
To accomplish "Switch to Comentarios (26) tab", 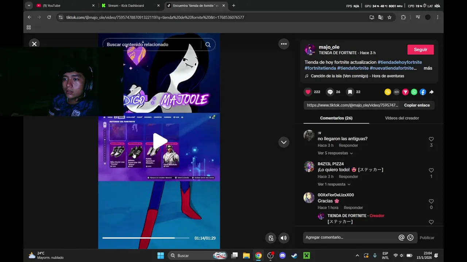I will click(336, 118).
